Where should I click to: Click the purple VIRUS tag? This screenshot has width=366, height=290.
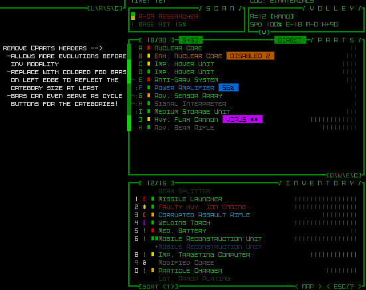tap(242, 119)
